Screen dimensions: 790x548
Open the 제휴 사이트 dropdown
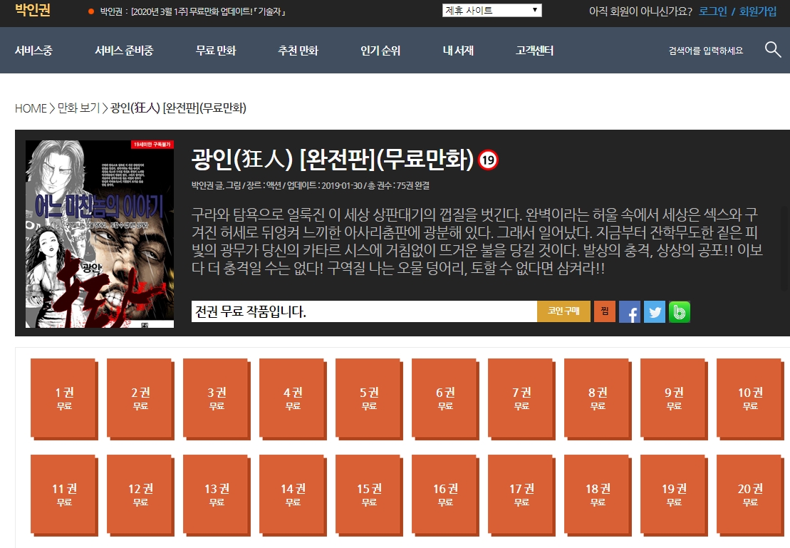pyautogui.click(x=492, y=10)
